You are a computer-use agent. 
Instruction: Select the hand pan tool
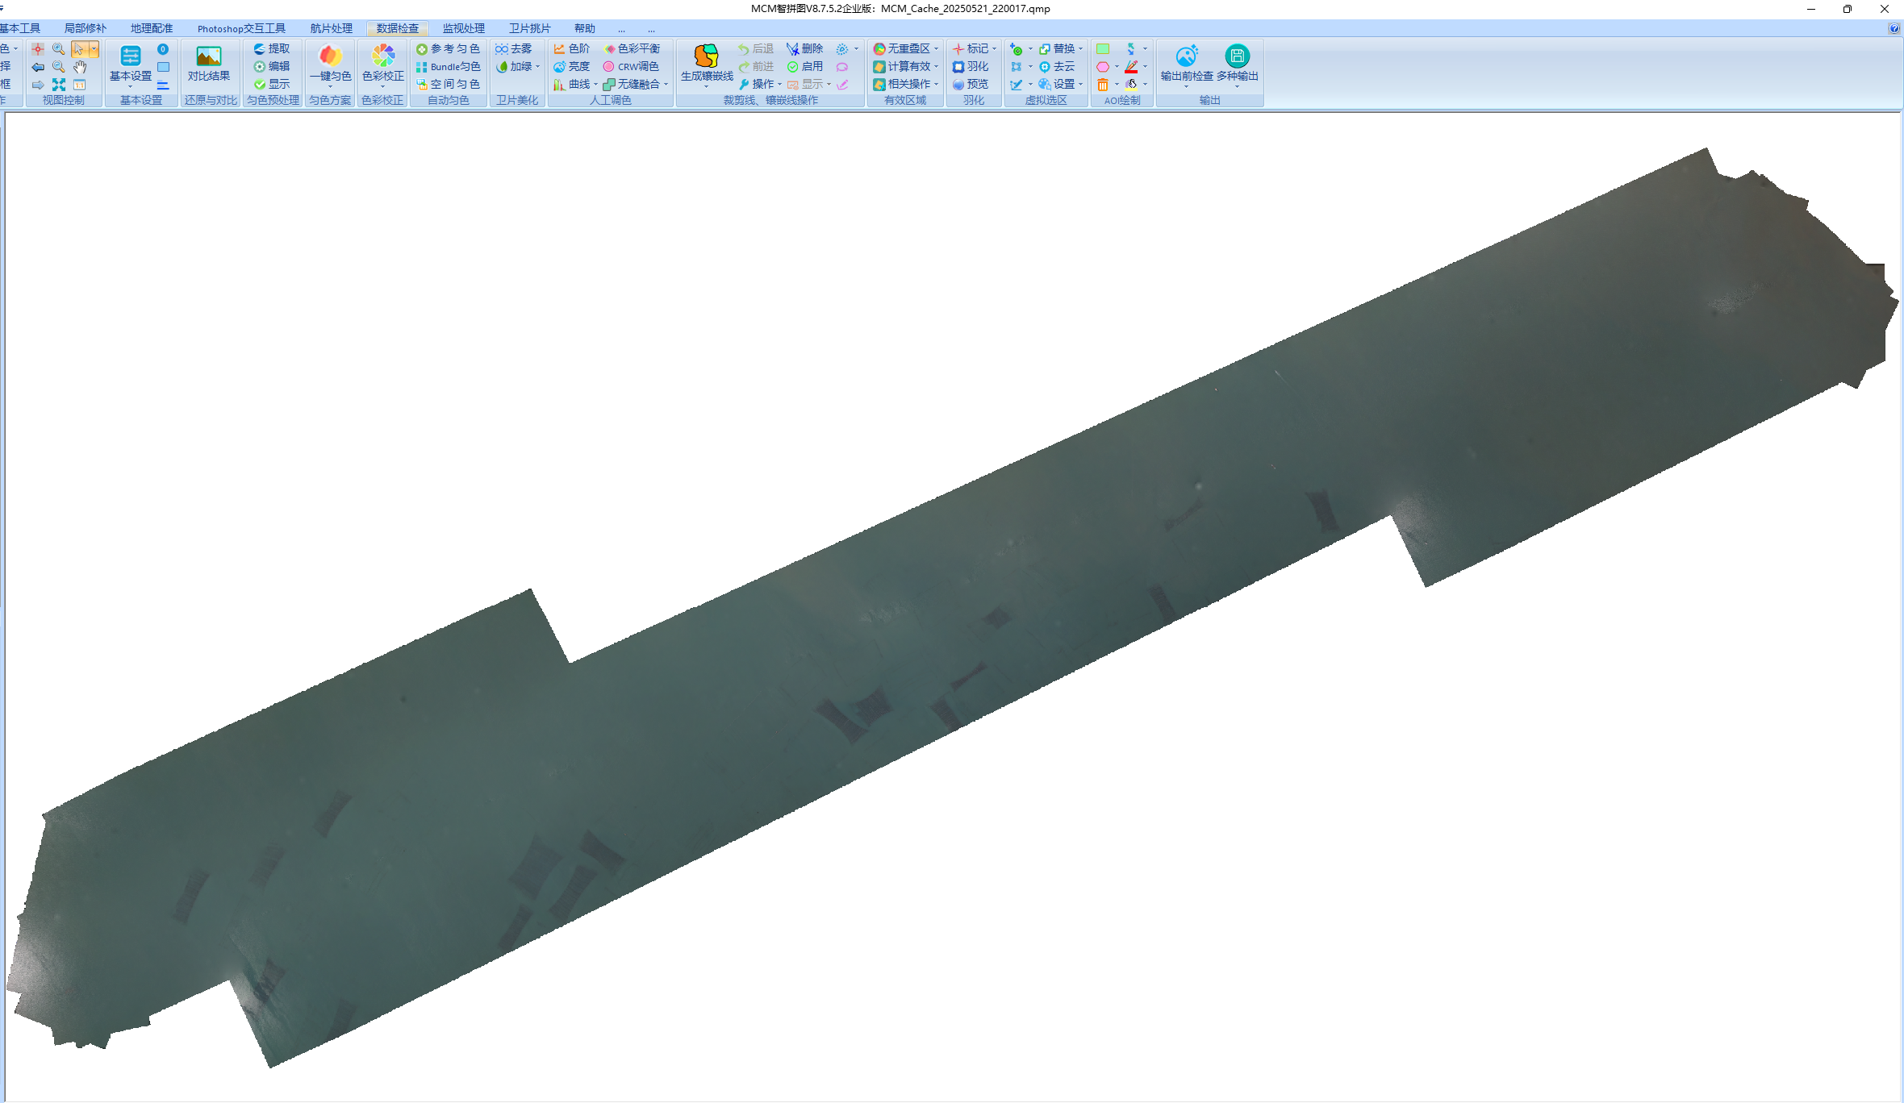click(x=79, y=67)
